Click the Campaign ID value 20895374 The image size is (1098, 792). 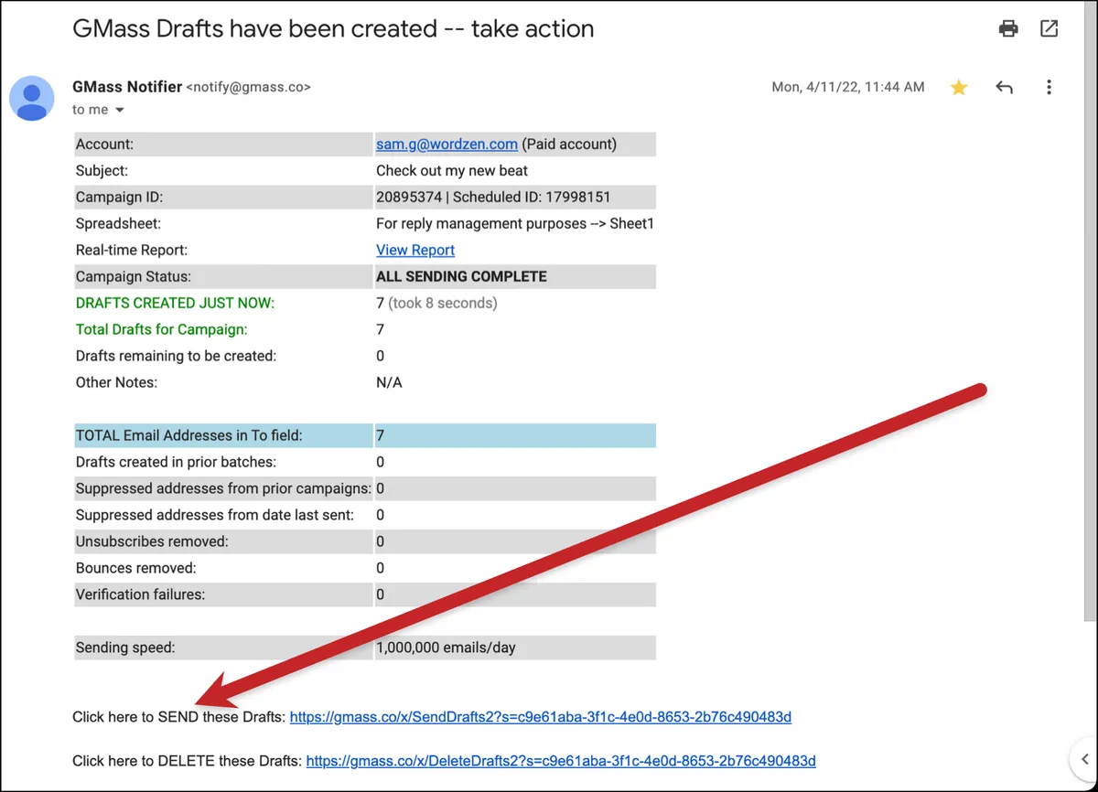click(411, 198)
